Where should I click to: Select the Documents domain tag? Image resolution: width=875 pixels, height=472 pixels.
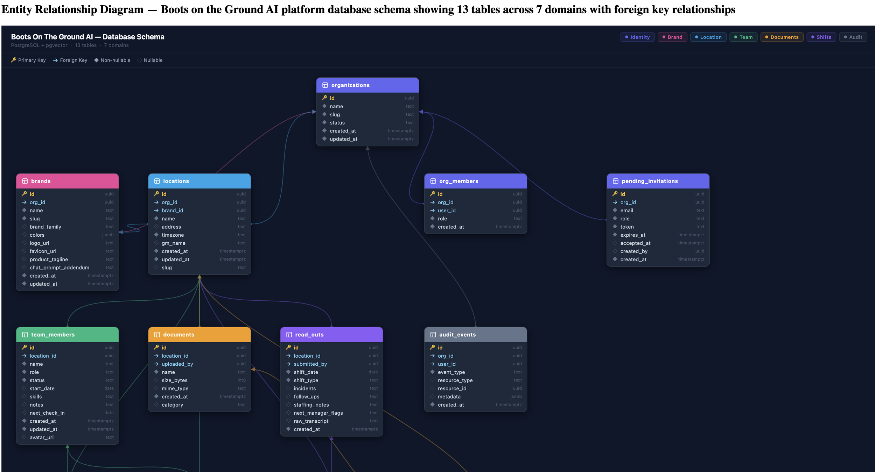coord(782,37)
